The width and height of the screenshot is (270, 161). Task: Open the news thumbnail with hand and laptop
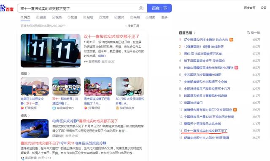tap(35, 128)
